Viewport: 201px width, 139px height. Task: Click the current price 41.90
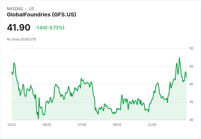pos(19,27)
